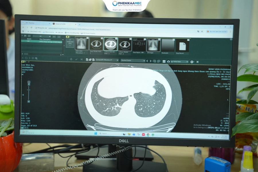Click the skip-to-next icon beside the checkmark

tap(82, 59)
